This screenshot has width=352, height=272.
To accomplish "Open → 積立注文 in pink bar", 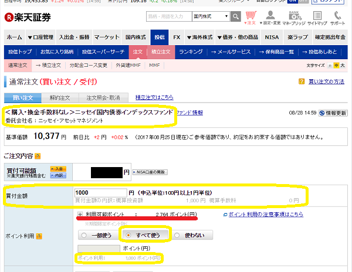I will (48, 66).
